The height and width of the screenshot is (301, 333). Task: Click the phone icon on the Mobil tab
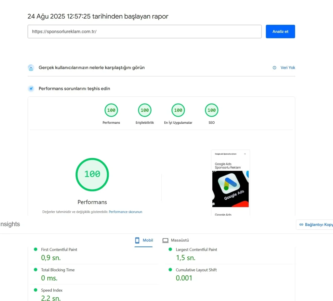(x=136, y=240)
